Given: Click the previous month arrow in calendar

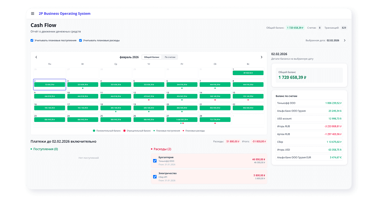Looking at the screenshot, I should coord(36,57).
